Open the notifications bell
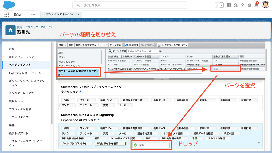This screenshot has width=272, height=153. (256, 5)
